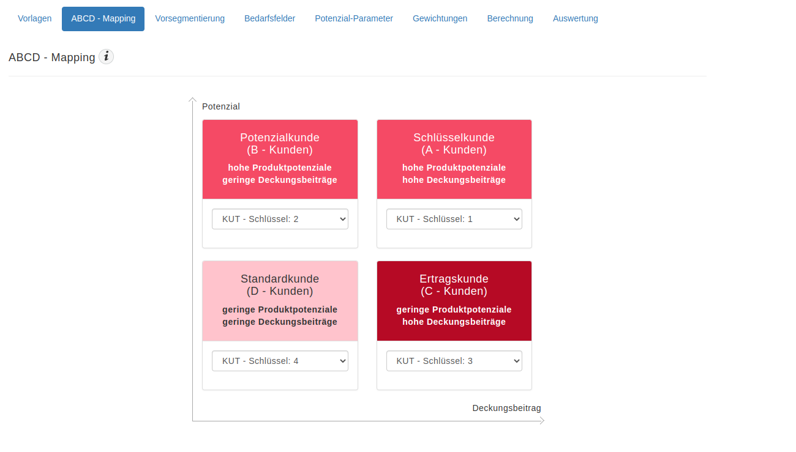Viewport: 796px width, 452px height.
Task: Open the Schlüsselkunde KUT - Schlüssel: 1 dropdown
Action: (x=454, y=219)
